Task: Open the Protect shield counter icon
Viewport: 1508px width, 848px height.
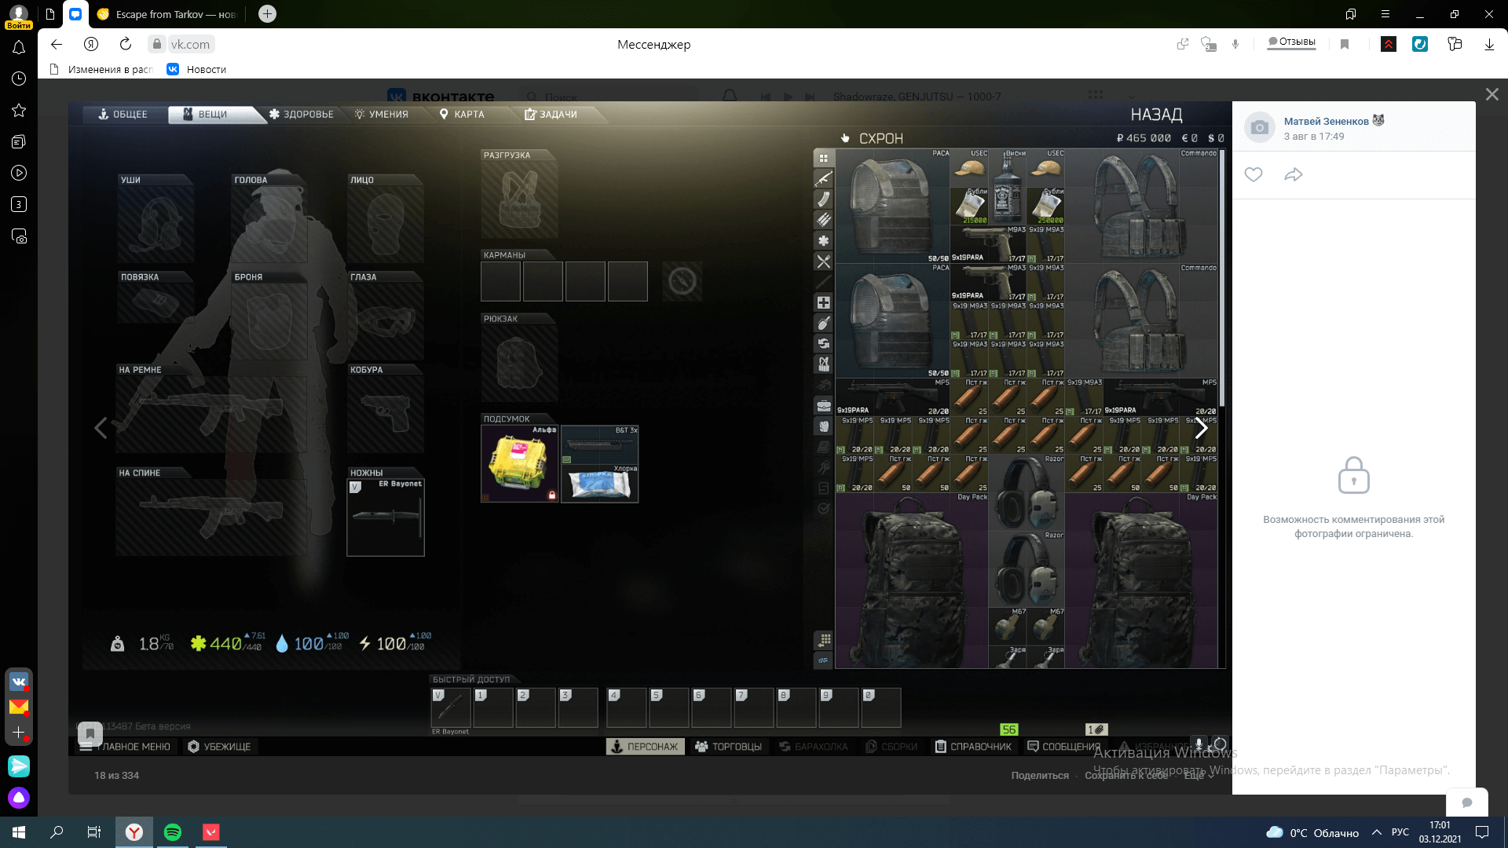Action: pyautogui.click(x=1209, y=44)
